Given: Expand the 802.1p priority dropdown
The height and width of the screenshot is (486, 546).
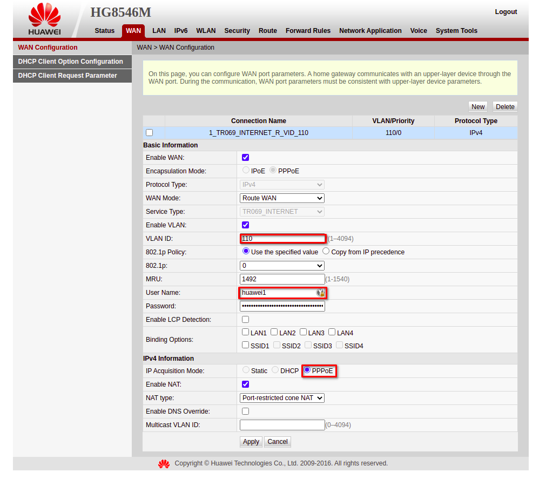Looking at the screenshot, I should [x=282, y=266].
